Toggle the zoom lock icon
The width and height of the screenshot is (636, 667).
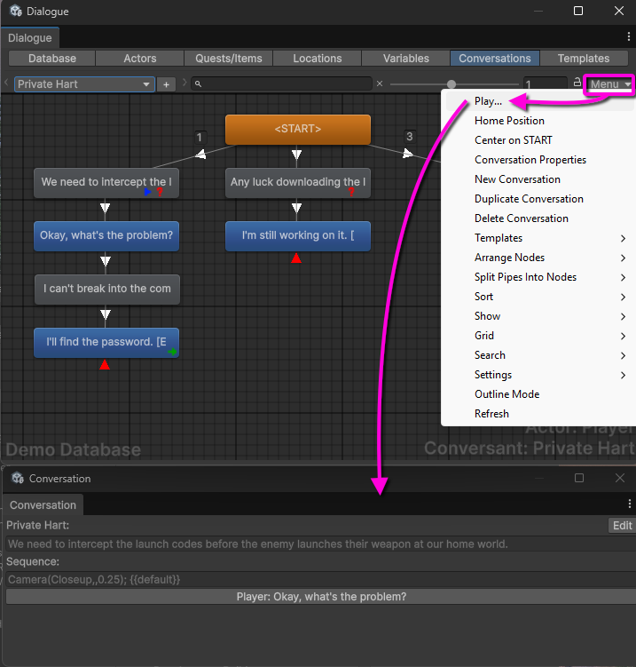click(577, 82)
